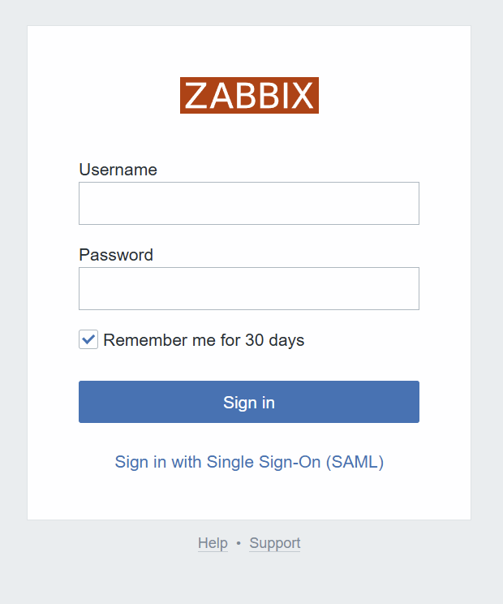Click the ZABBIX logo
This screenshot has width=503, height=604.
249,96
